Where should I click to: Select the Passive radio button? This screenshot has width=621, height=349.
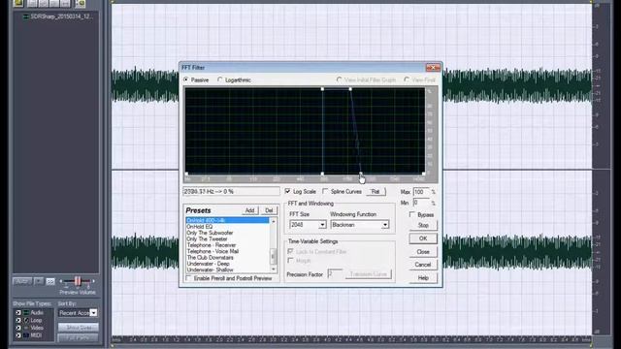click(x=186, y=79)
